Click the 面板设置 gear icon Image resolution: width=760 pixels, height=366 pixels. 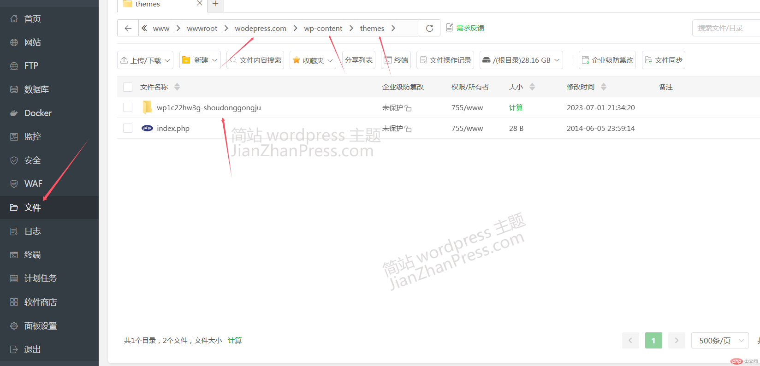pos(14,326)
